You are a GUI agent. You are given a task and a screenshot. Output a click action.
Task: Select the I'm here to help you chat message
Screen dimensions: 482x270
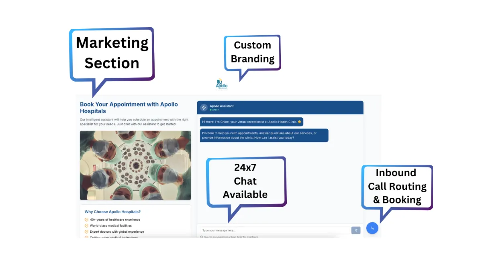(264, 135)
